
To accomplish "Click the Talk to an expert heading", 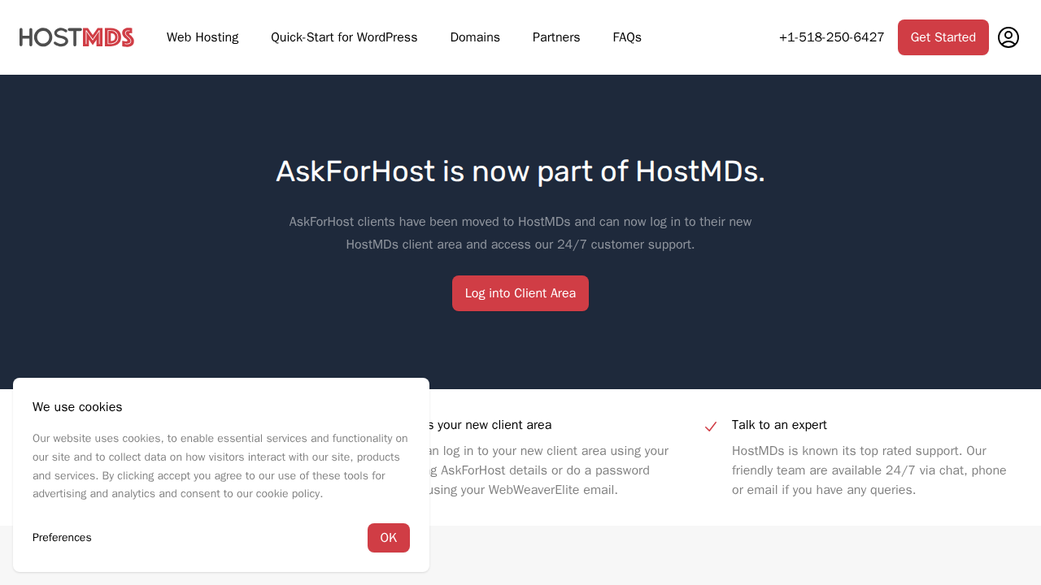I will [x=779, y=425].
